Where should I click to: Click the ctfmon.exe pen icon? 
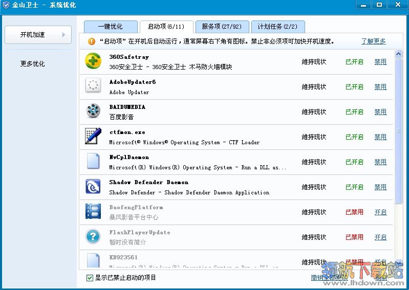tap(93, 136)
